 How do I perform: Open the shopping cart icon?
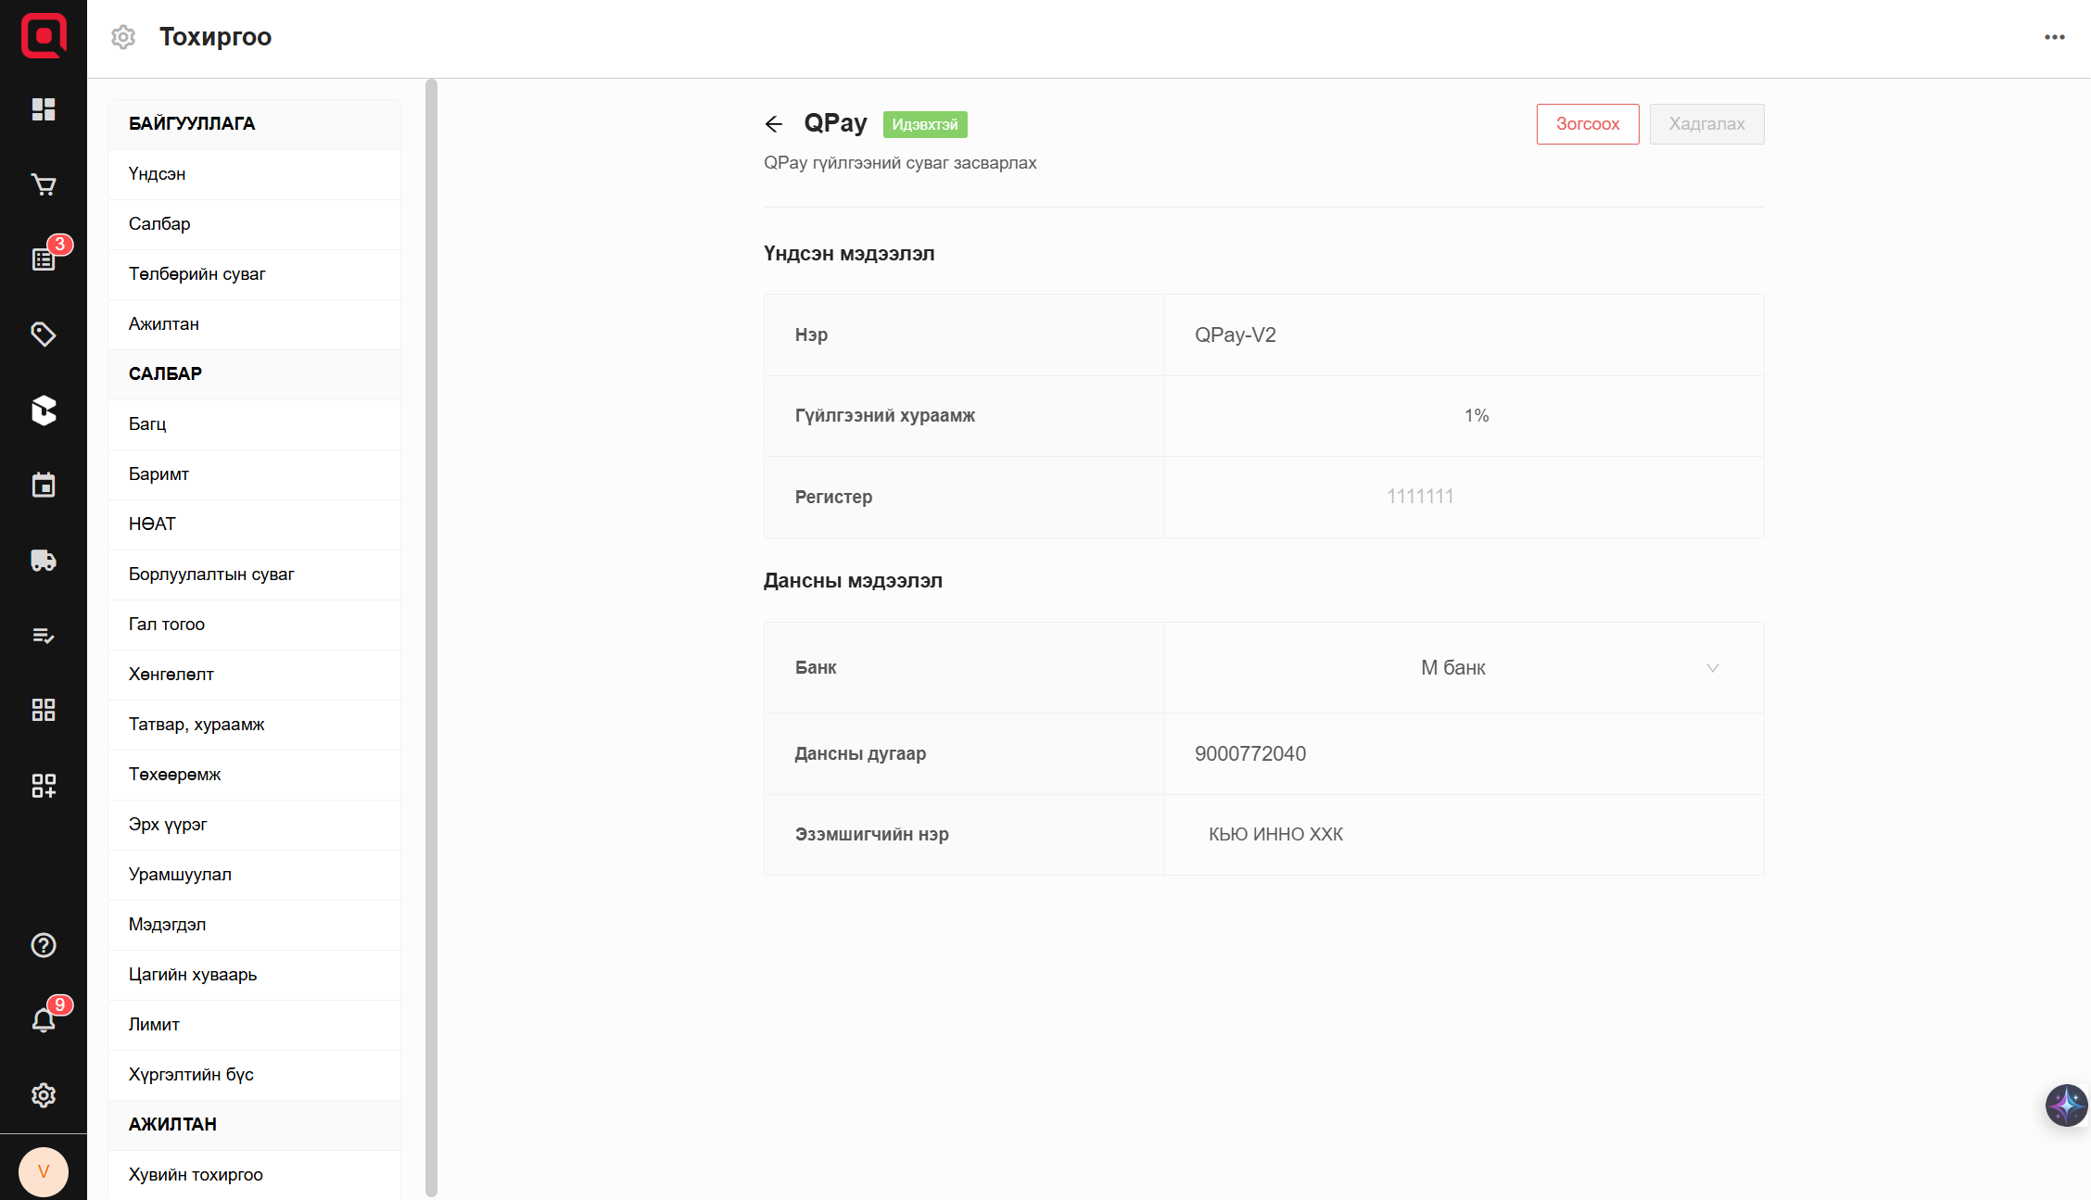[44, 184]
